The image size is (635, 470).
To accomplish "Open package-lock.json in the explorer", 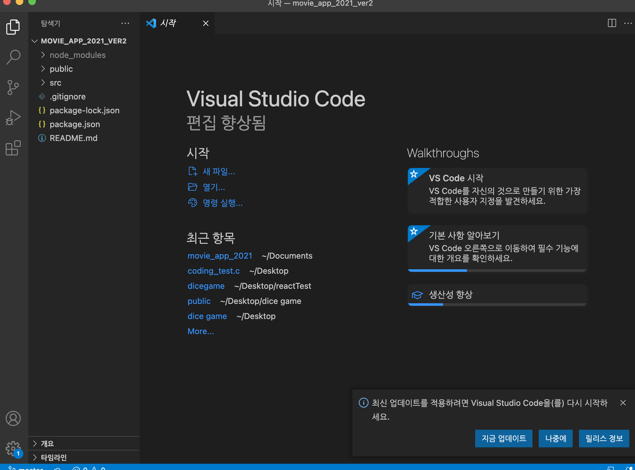I will pos(84,110).
